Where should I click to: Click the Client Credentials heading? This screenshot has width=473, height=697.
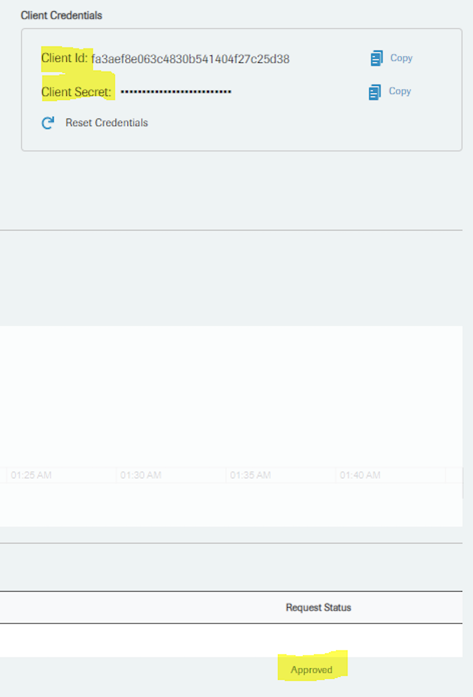tap(61, 16)
